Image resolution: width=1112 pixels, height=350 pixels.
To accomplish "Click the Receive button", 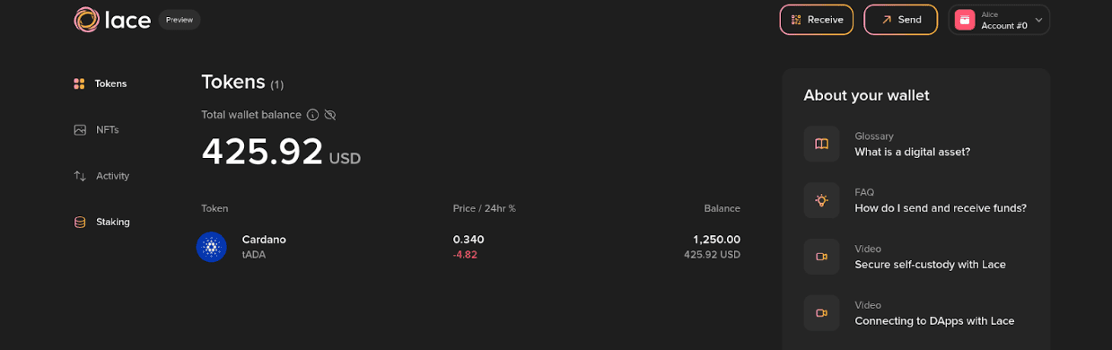I will click(816, 20).
